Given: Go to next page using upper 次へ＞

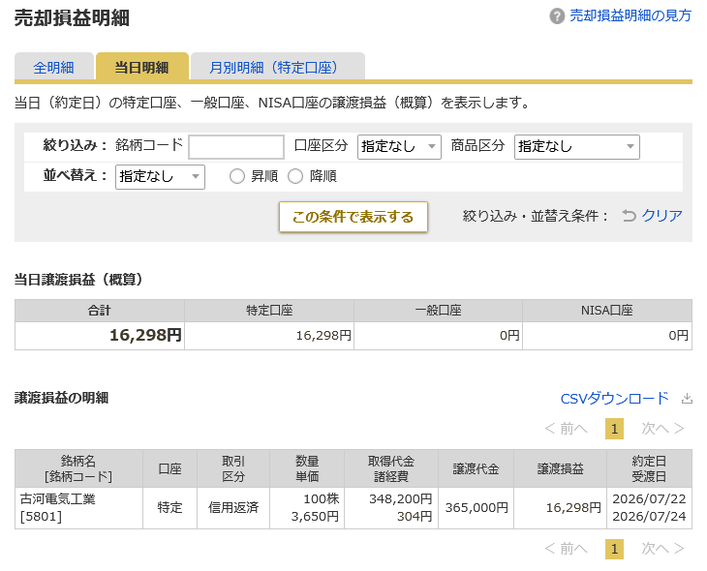Looking at the screenshot, I should pyautogui.click(x=662, y=428).
